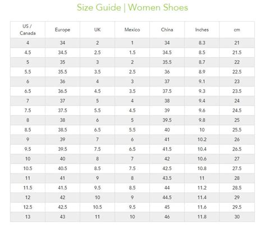266x225 pixels.
Task: Click the 30 cm cell
Action: tap(237, 217)
